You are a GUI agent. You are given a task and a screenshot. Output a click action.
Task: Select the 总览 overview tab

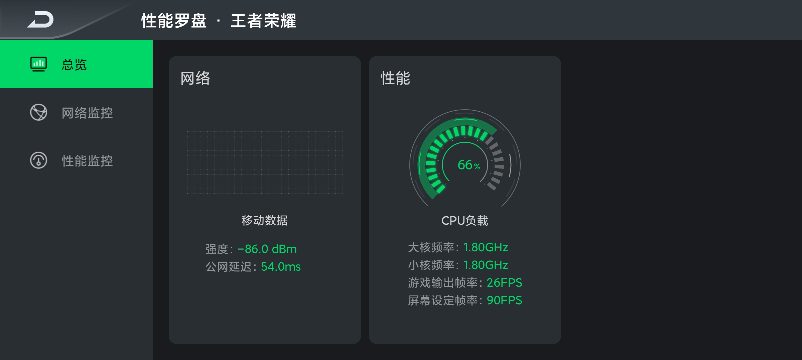coord(76,64)
